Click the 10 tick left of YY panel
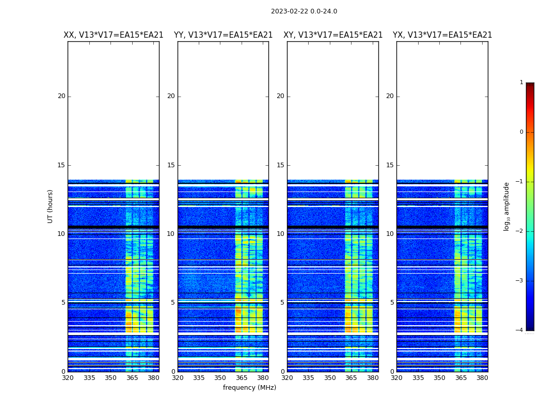Image resolution: width=542 pixels, height=413 pixels. [170, 234]
